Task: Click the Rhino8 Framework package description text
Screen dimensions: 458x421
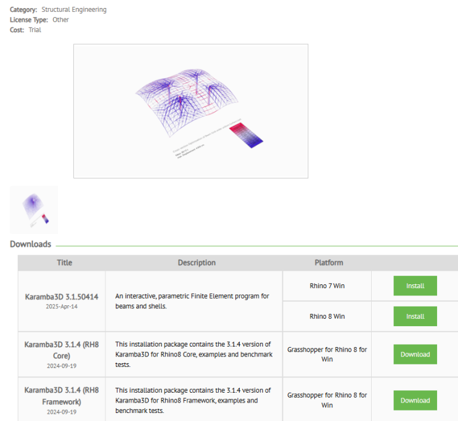Action: (193, 400)
